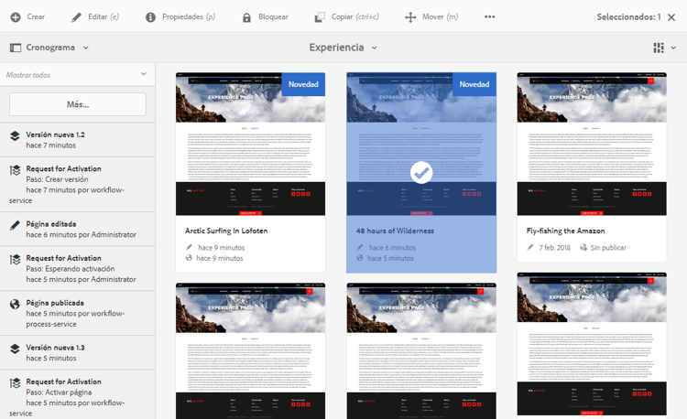
Task: Click pencil icon beside Página editada
Action: pyautogui.click(x=15, y=225)
